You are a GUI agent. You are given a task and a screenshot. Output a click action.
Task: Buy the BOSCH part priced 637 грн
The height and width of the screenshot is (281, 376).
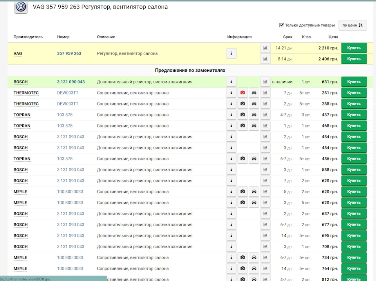(354, 214)
